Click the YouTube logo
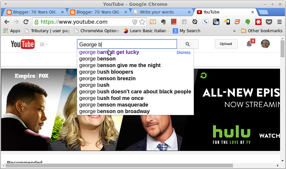 (x=22, y=44)
